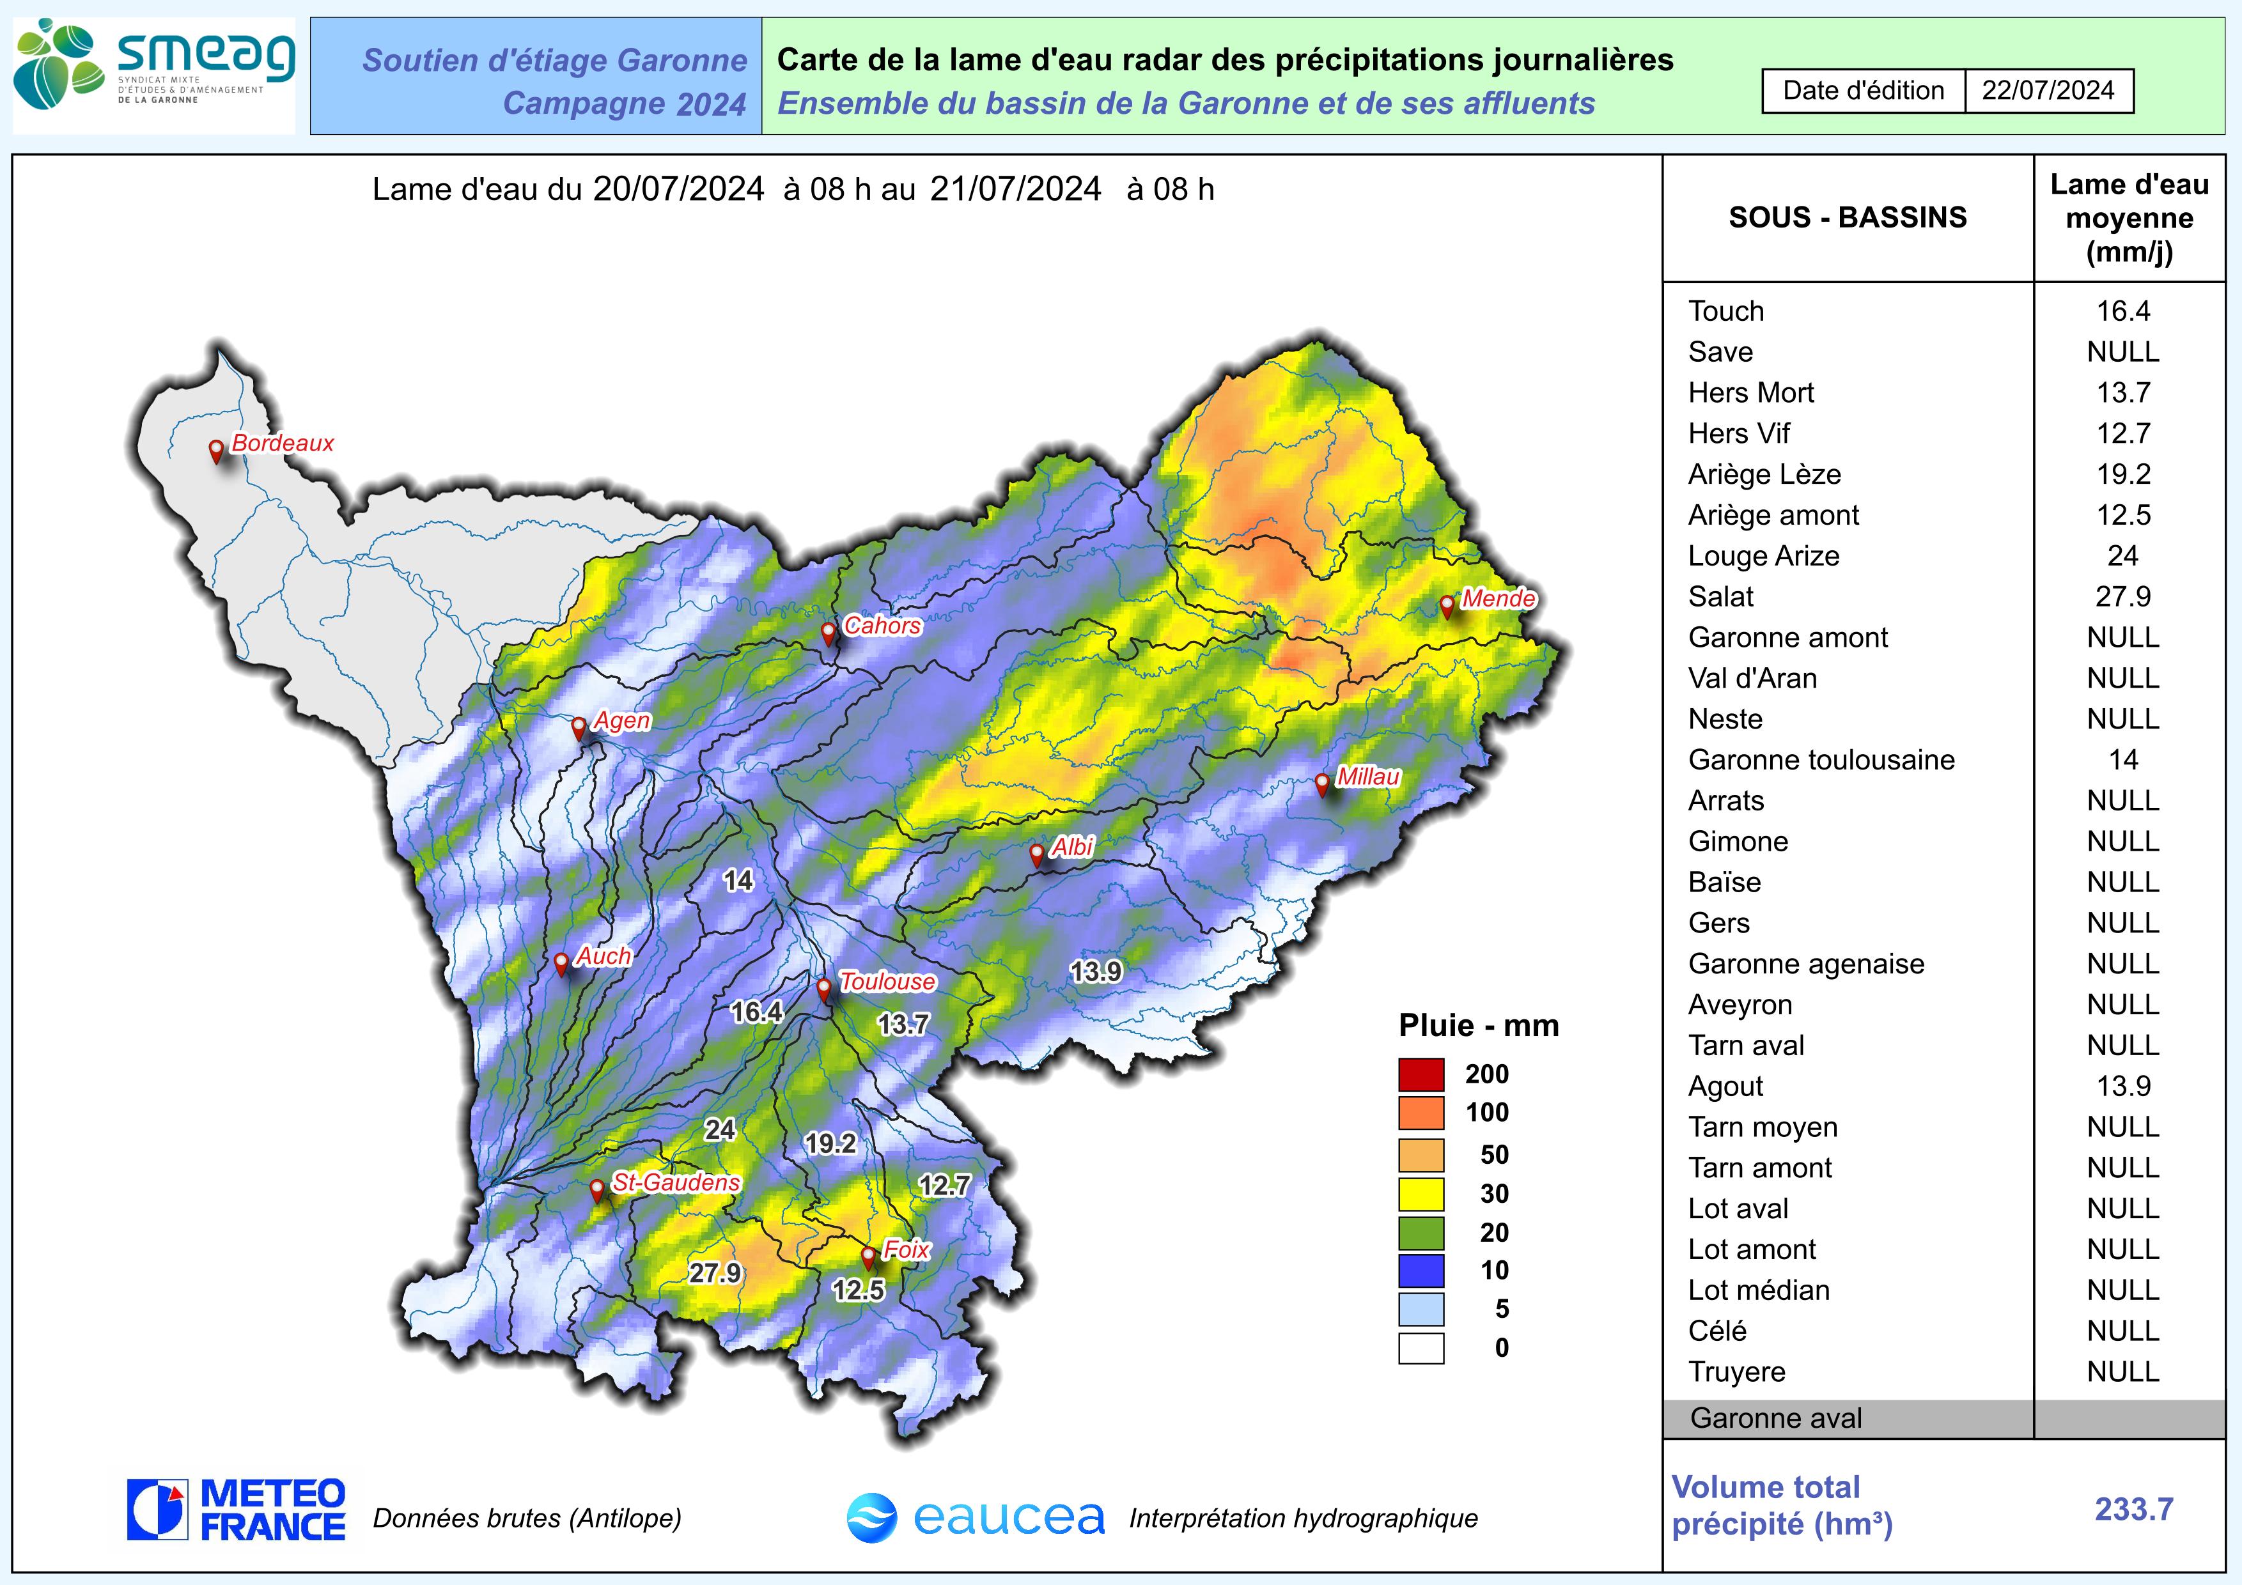This screenshot has height=1585, width=2242.
Task: Click the Toulouse map pin marker
Action: [824, 989]
